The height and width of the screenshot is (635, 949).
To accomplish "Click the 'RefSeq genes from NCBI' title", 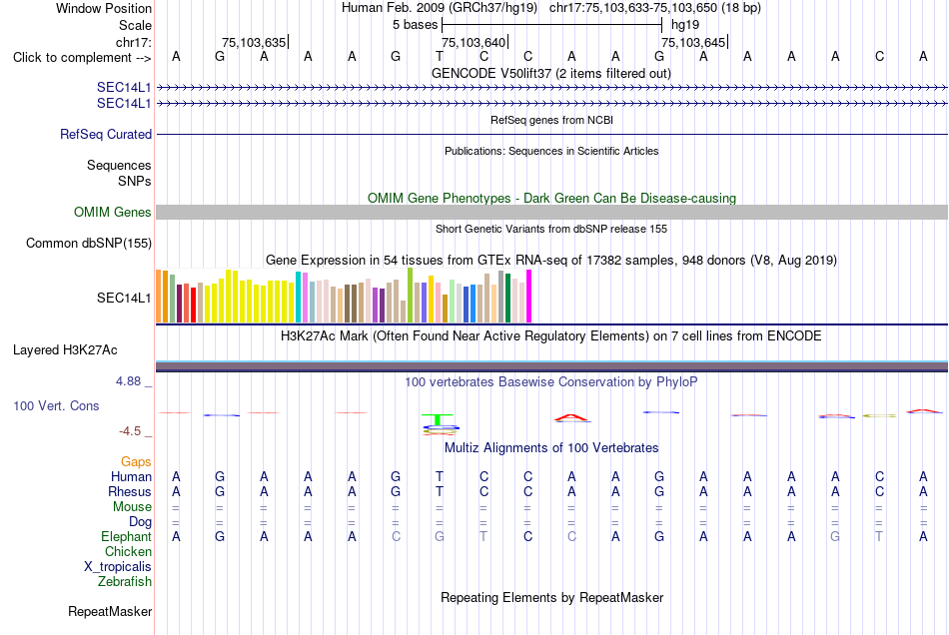I will 551,120.
